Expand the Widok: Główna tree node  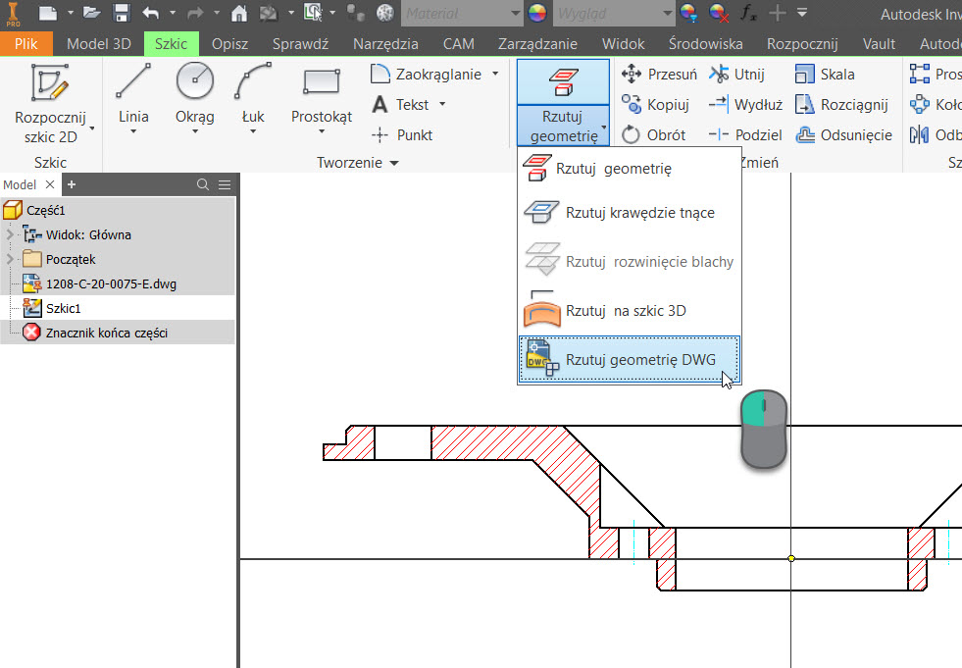(x=11, y=234)
